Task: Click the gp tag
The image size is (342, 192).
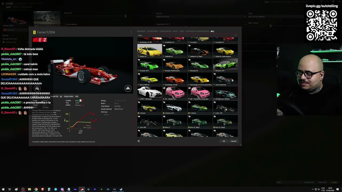Action: [x=61, y=96]
